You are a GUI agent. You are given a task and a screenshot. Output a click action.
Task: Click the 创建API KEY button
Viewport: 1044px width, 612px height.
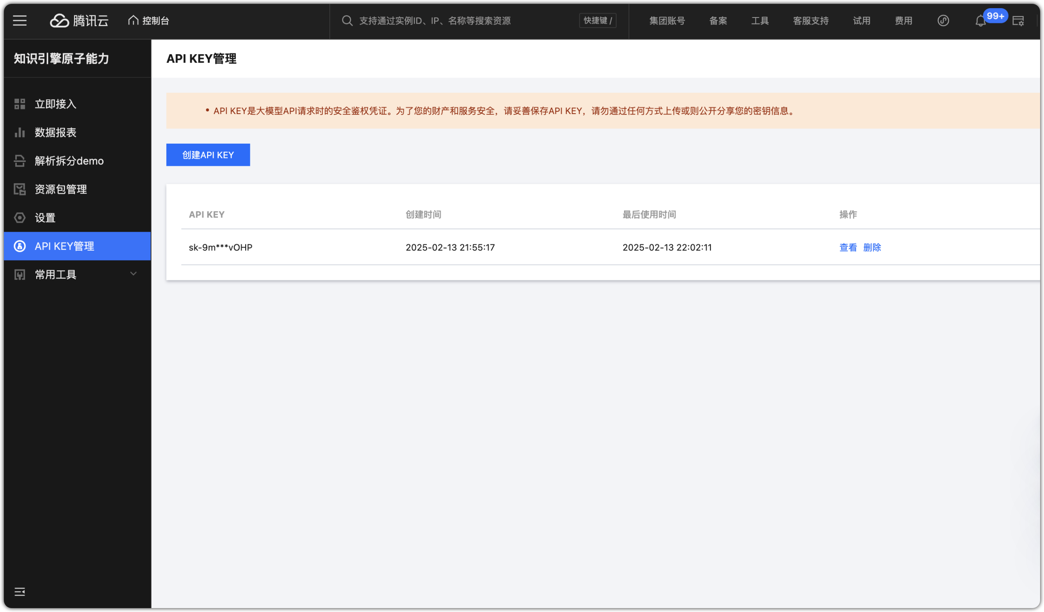point(208,155)
